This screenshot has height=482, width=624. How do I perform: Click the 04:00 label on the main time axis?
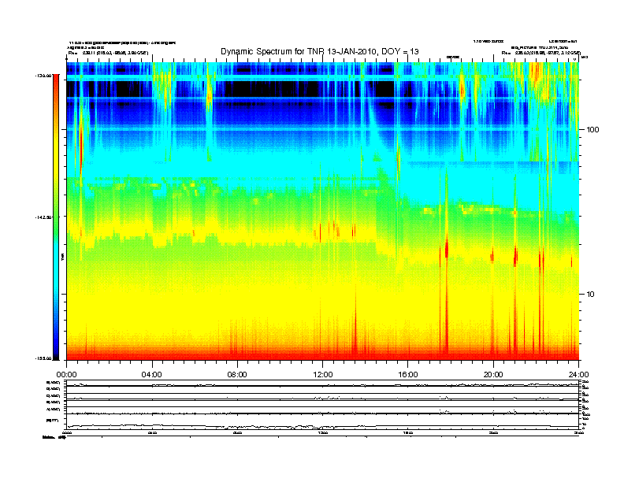click(151, 375)
